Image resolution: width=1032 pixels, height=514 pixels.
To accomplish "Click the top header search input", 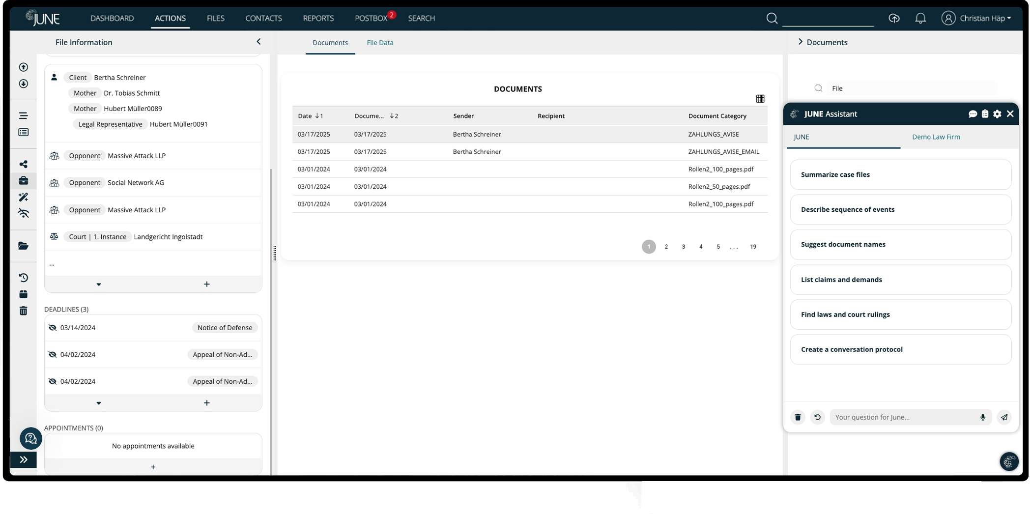I will point(828,19).
